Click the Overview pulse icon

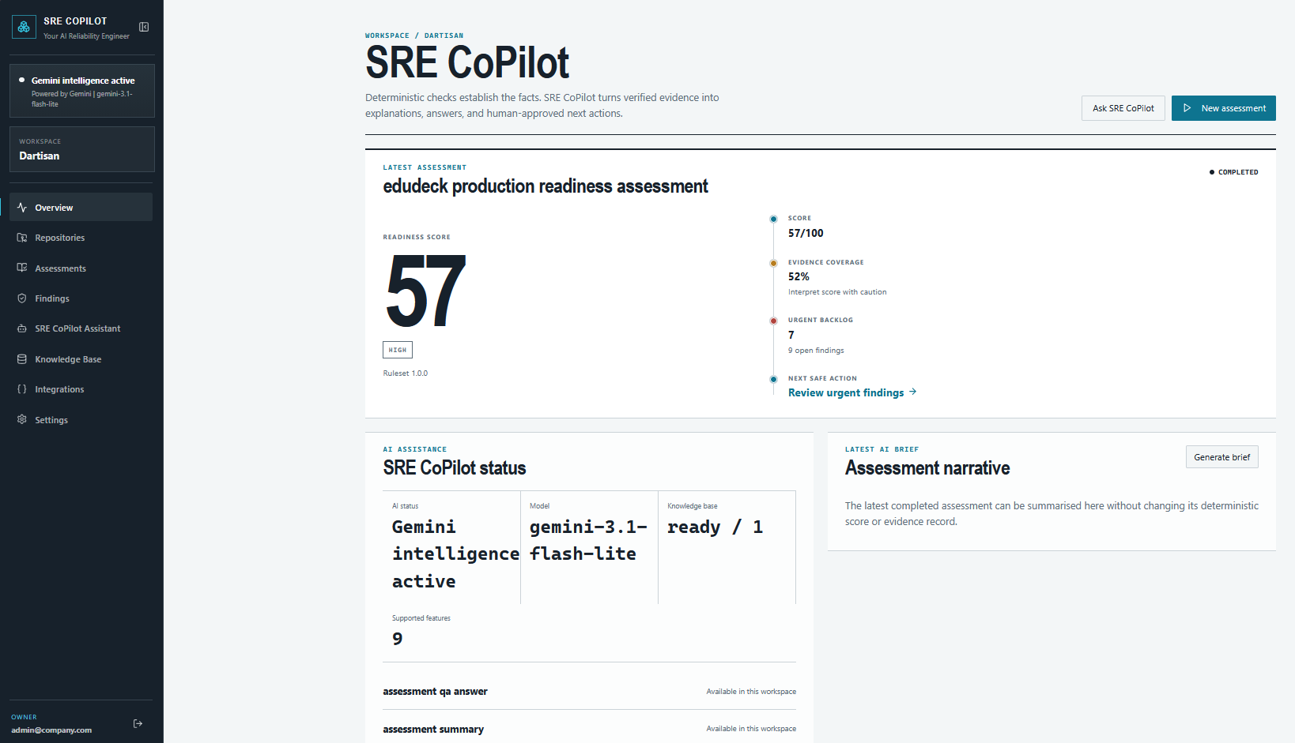pos(22,208)
